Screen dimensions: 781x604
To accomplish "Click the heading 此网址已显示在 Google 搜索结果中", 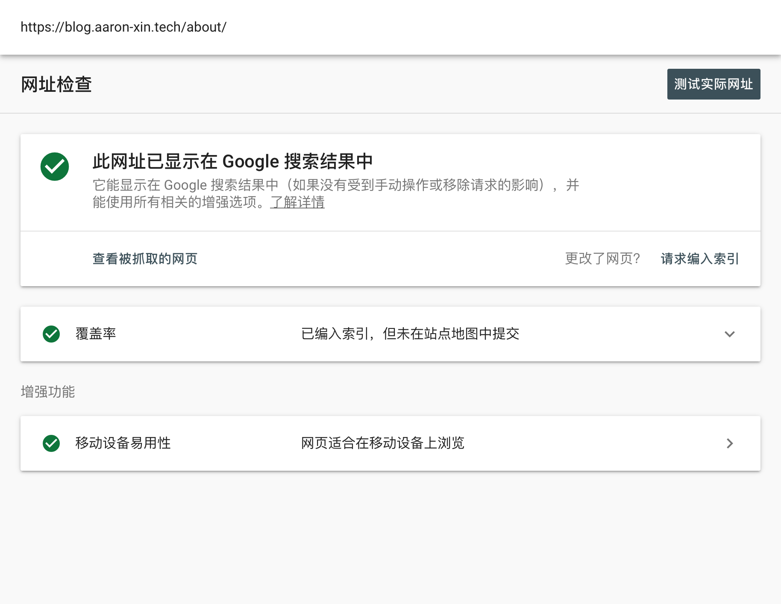I will tap(233, 161).
